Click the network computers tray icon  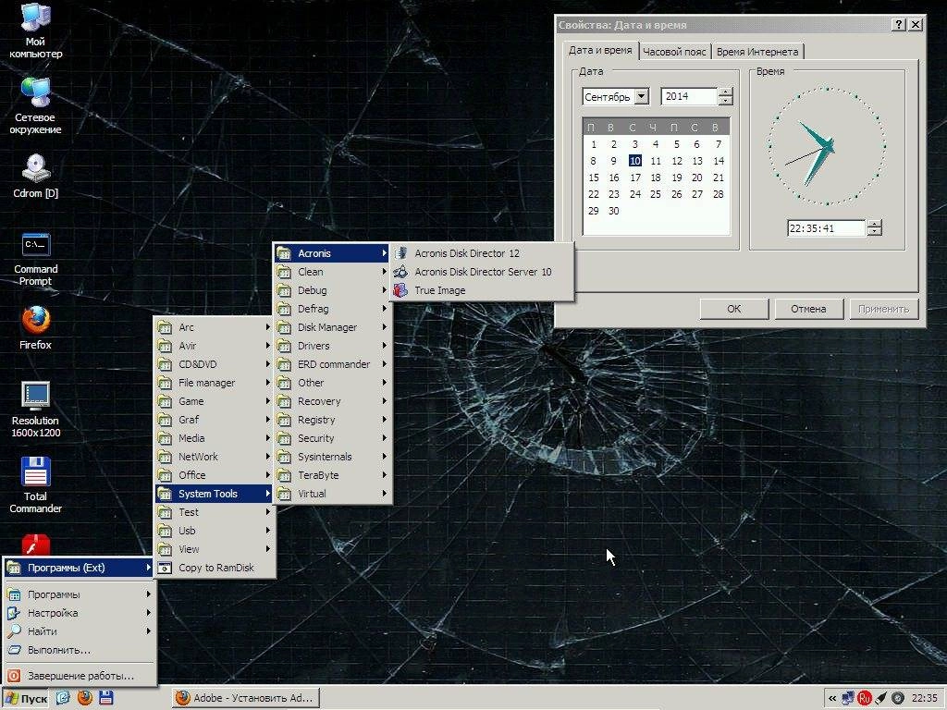pyautogui.click(x=848, y=698)
